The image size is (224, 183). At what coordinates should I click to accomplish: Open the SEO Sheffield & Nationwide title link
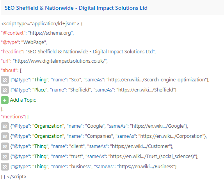[x=76, y=8]
